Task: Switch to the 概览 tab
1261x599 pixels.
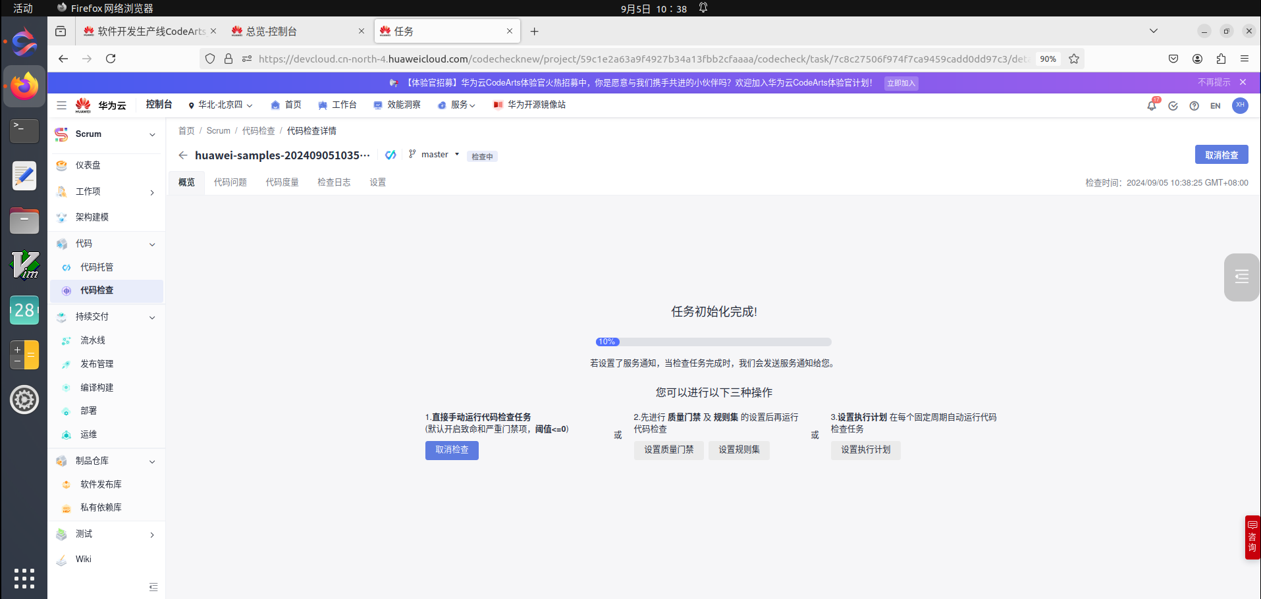Action: coord(186,182)
